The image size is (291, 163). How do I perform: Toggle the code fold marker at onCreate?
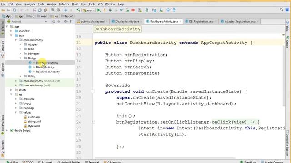pyautogui.click(x=93, y=91)
